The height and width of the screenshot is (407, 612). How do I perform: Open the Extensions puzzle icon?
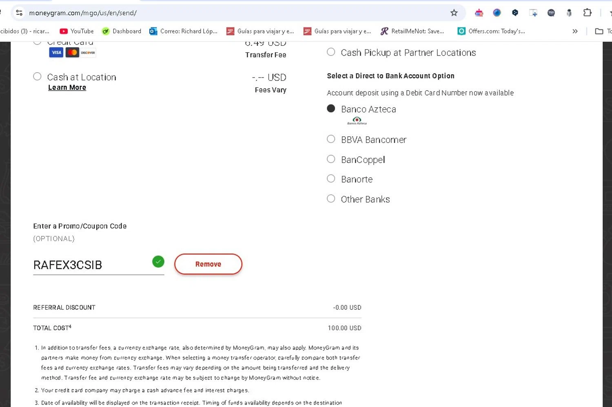coord(587,13)
